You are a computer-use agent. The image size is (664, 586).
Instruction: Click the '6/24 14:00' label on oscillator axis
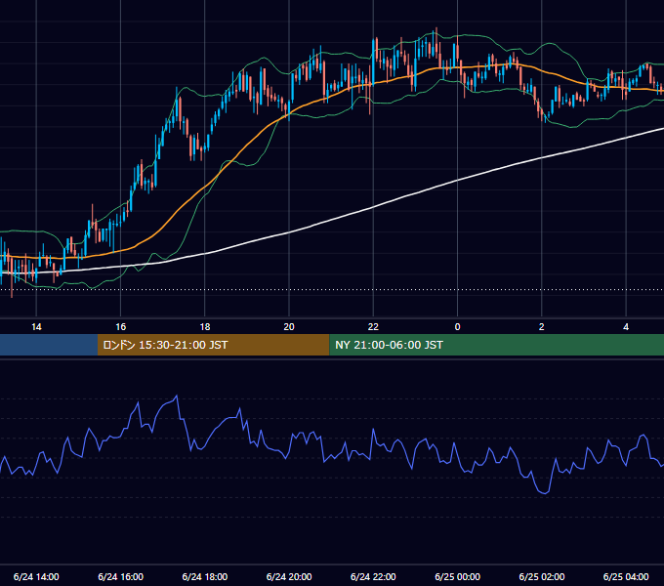tap(36, 576)
